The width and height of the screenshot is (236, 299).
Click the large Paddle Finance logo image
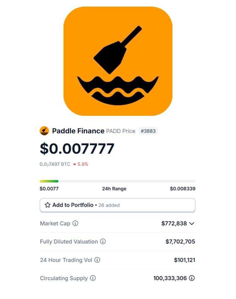(x=118, y=61)
